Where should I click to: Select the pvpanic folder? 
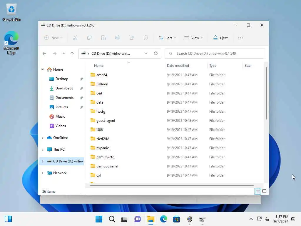pos(103,148)
